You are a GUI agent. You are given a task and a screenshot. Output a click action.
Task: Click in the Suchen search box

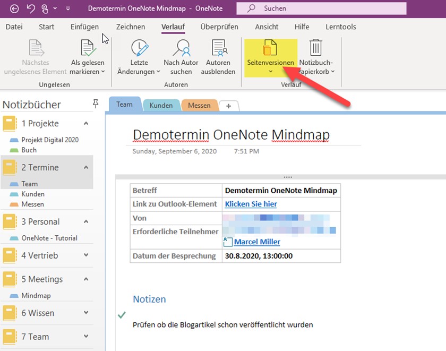point(321,8)
